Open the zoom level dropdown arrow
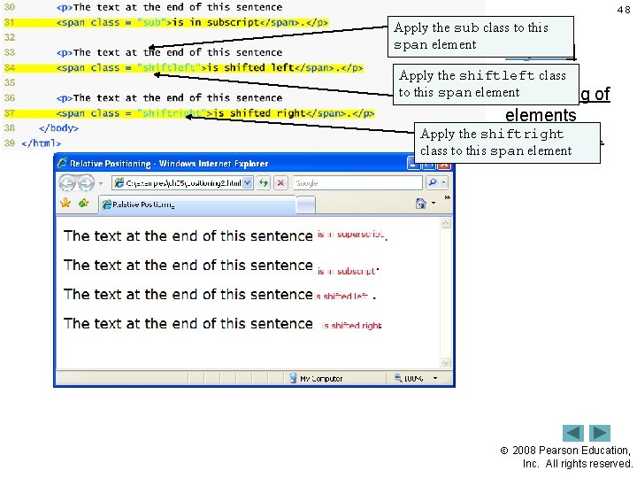 point(435,379)
